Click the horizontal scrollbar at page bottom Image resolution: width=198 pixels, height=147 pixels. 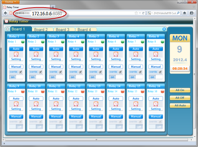[x=96, y=140]
